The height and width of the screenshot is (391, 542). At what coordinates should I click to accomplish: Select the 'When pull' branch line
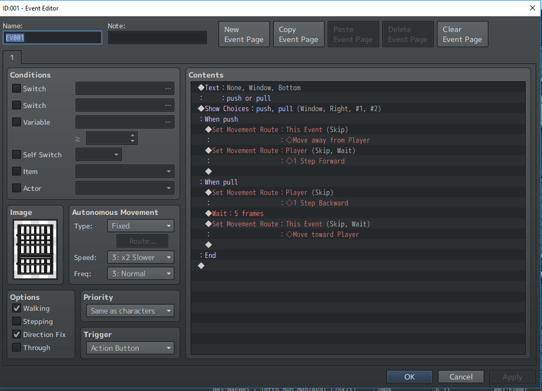(x=358, y=182)
